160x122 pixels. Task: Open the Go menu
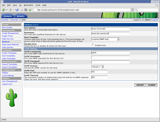tap(21, 5)
